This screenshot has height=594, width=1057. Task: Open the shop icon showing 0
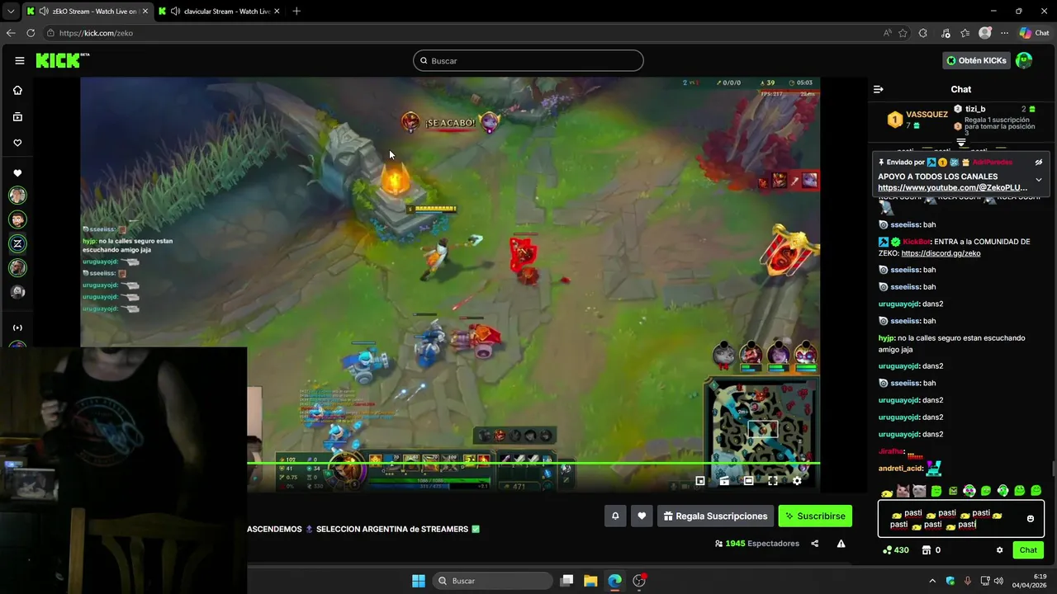931,550
